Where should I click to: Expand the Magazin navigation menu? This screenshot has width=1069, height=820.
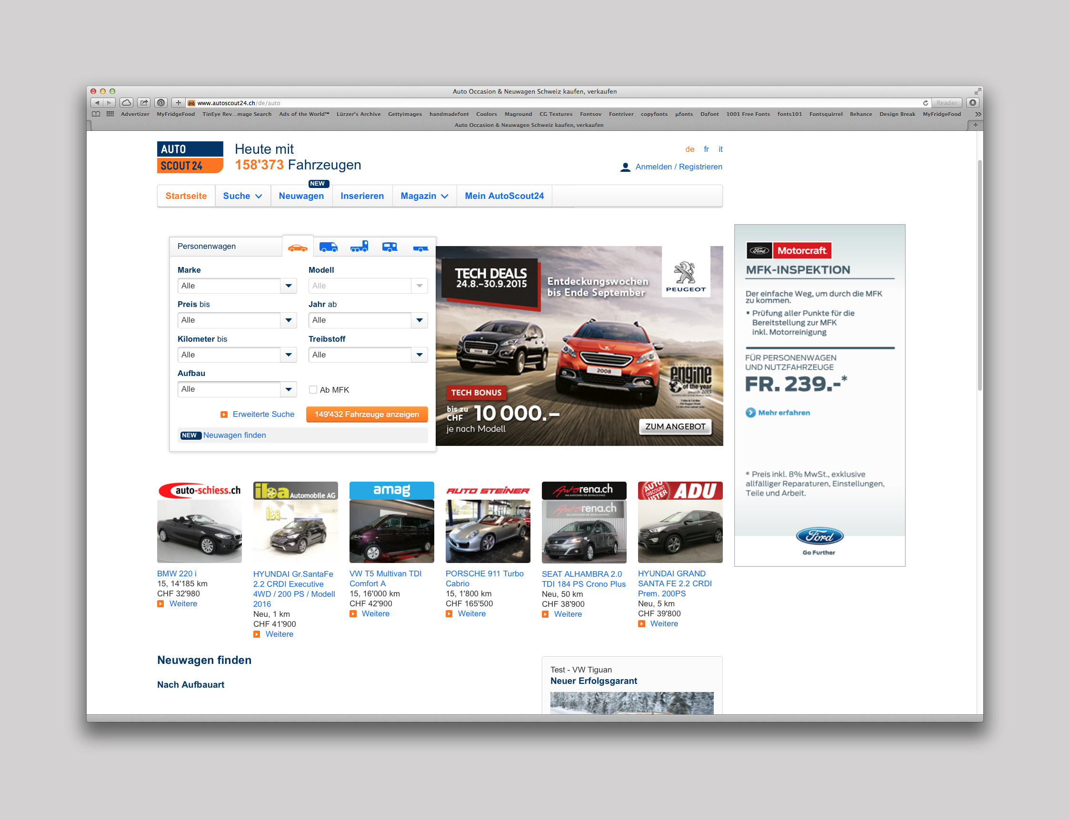point(424,196)
